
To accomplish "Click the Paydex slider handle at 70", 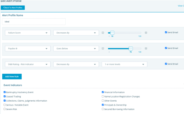I will pyautogui.click(x=131, y=49).
